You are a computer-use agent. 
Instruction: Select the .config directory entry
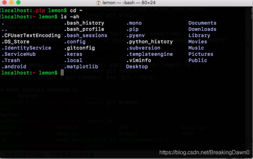(75, 42)
